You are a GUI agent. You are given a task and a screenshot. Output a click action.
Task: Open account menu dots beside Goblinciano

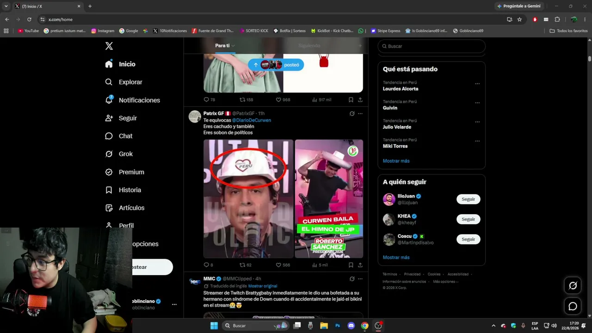[x=174, y=304]
